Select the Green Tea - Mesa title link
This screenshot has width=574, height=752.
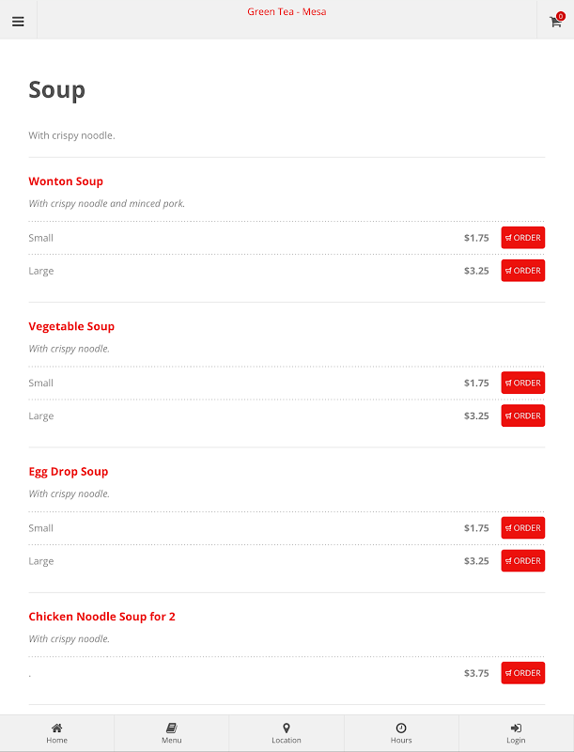point(287,11)
